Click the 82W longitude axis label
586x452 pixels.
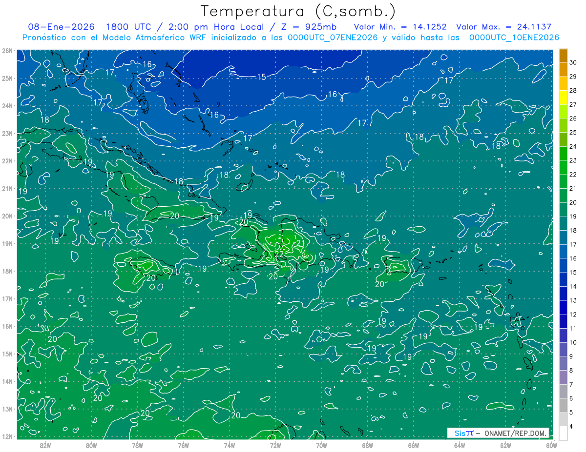point(45,445)
